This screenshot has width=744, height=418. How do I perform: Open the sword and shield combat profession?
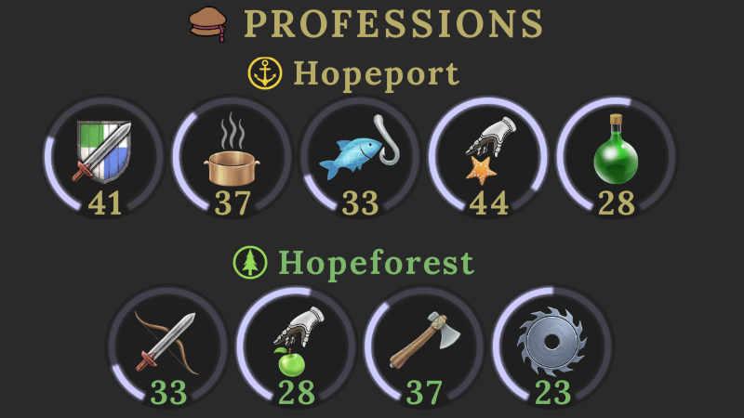(x=104, y=156)
